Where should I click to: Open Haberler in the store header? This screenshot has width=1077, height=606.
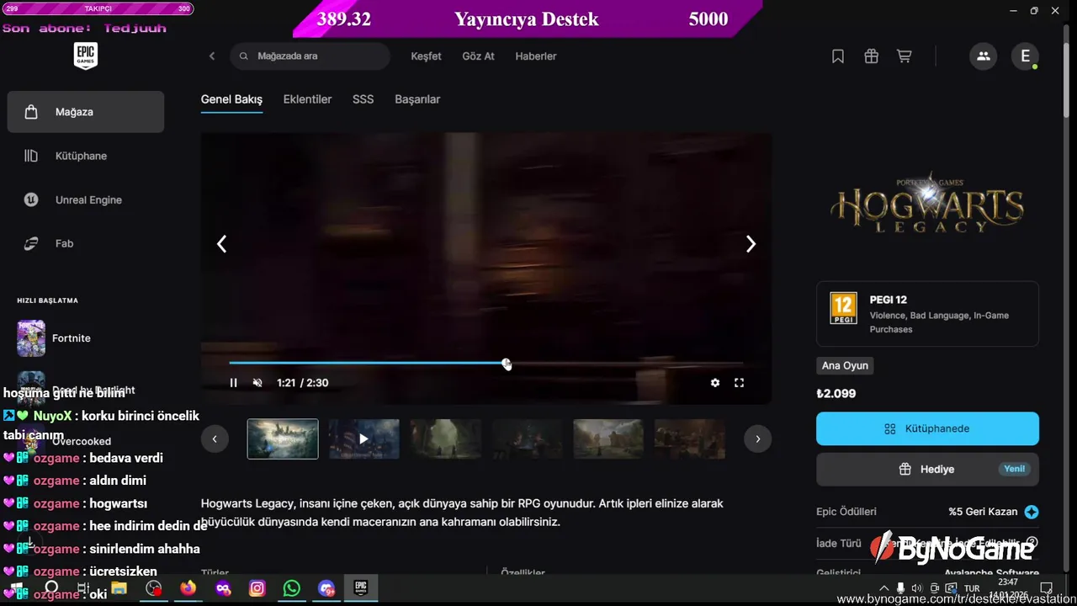pos(536,56)
